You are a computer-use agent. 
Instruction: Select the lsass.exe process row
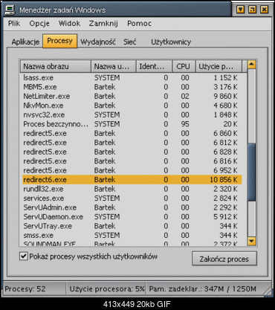[132, 77]
